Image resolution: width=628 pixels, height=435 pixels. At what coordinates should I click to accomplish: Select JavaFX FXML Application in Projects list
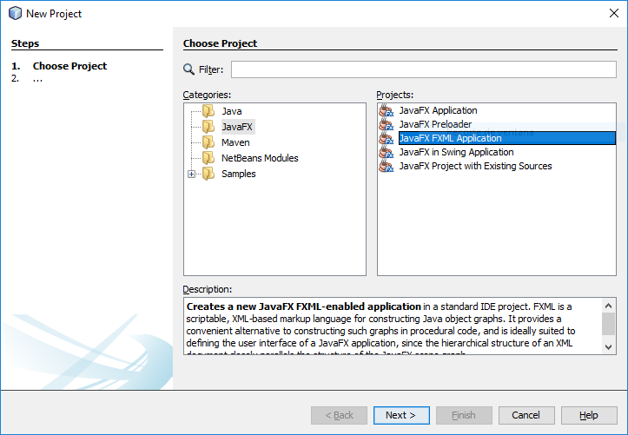click(449, 139)
